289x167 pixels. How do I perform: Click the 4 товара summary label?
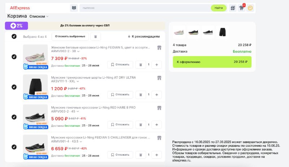pyautogui.click(x=180, y=45)
